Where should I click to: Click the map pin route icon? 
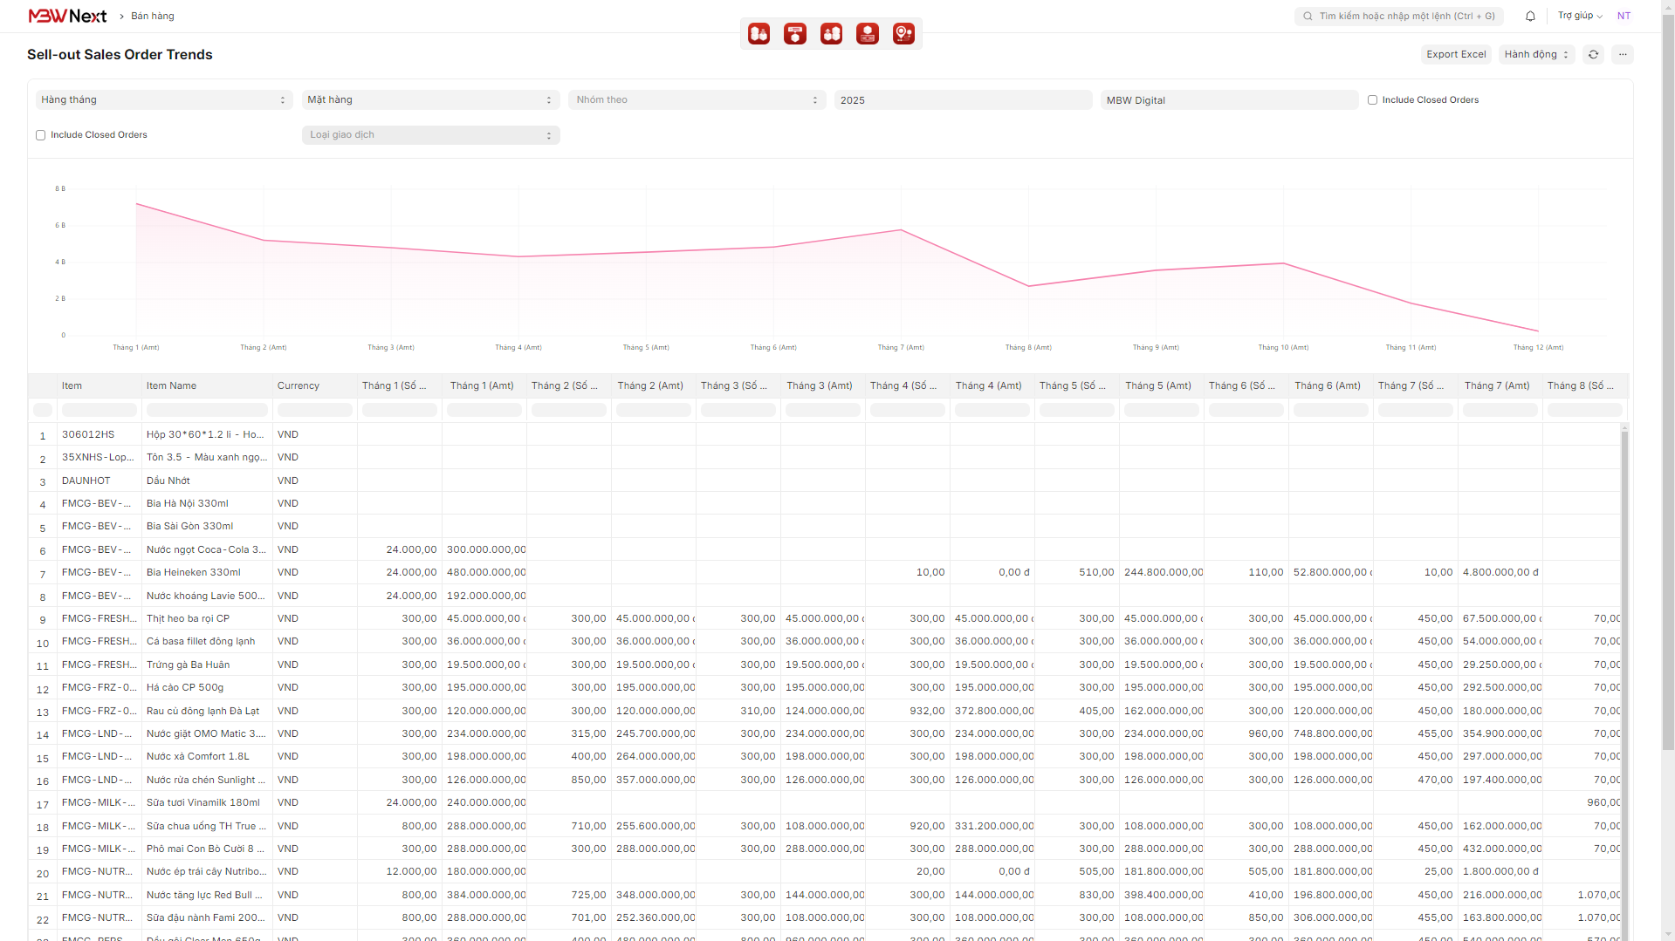point(903,34)
